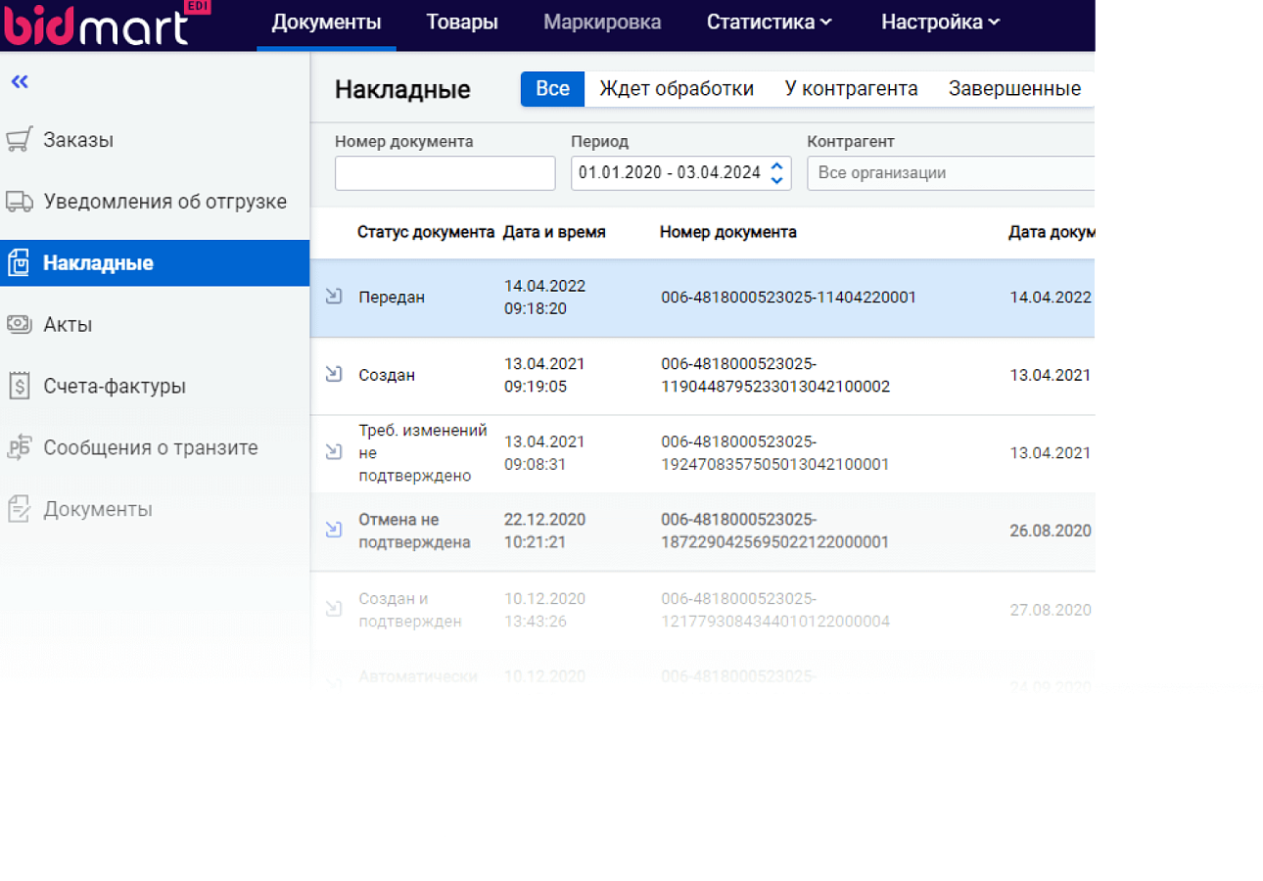Screen dimensions: 1263x881
Task: Expand the Настройка dropdown menu
Action: pos(941,23)
